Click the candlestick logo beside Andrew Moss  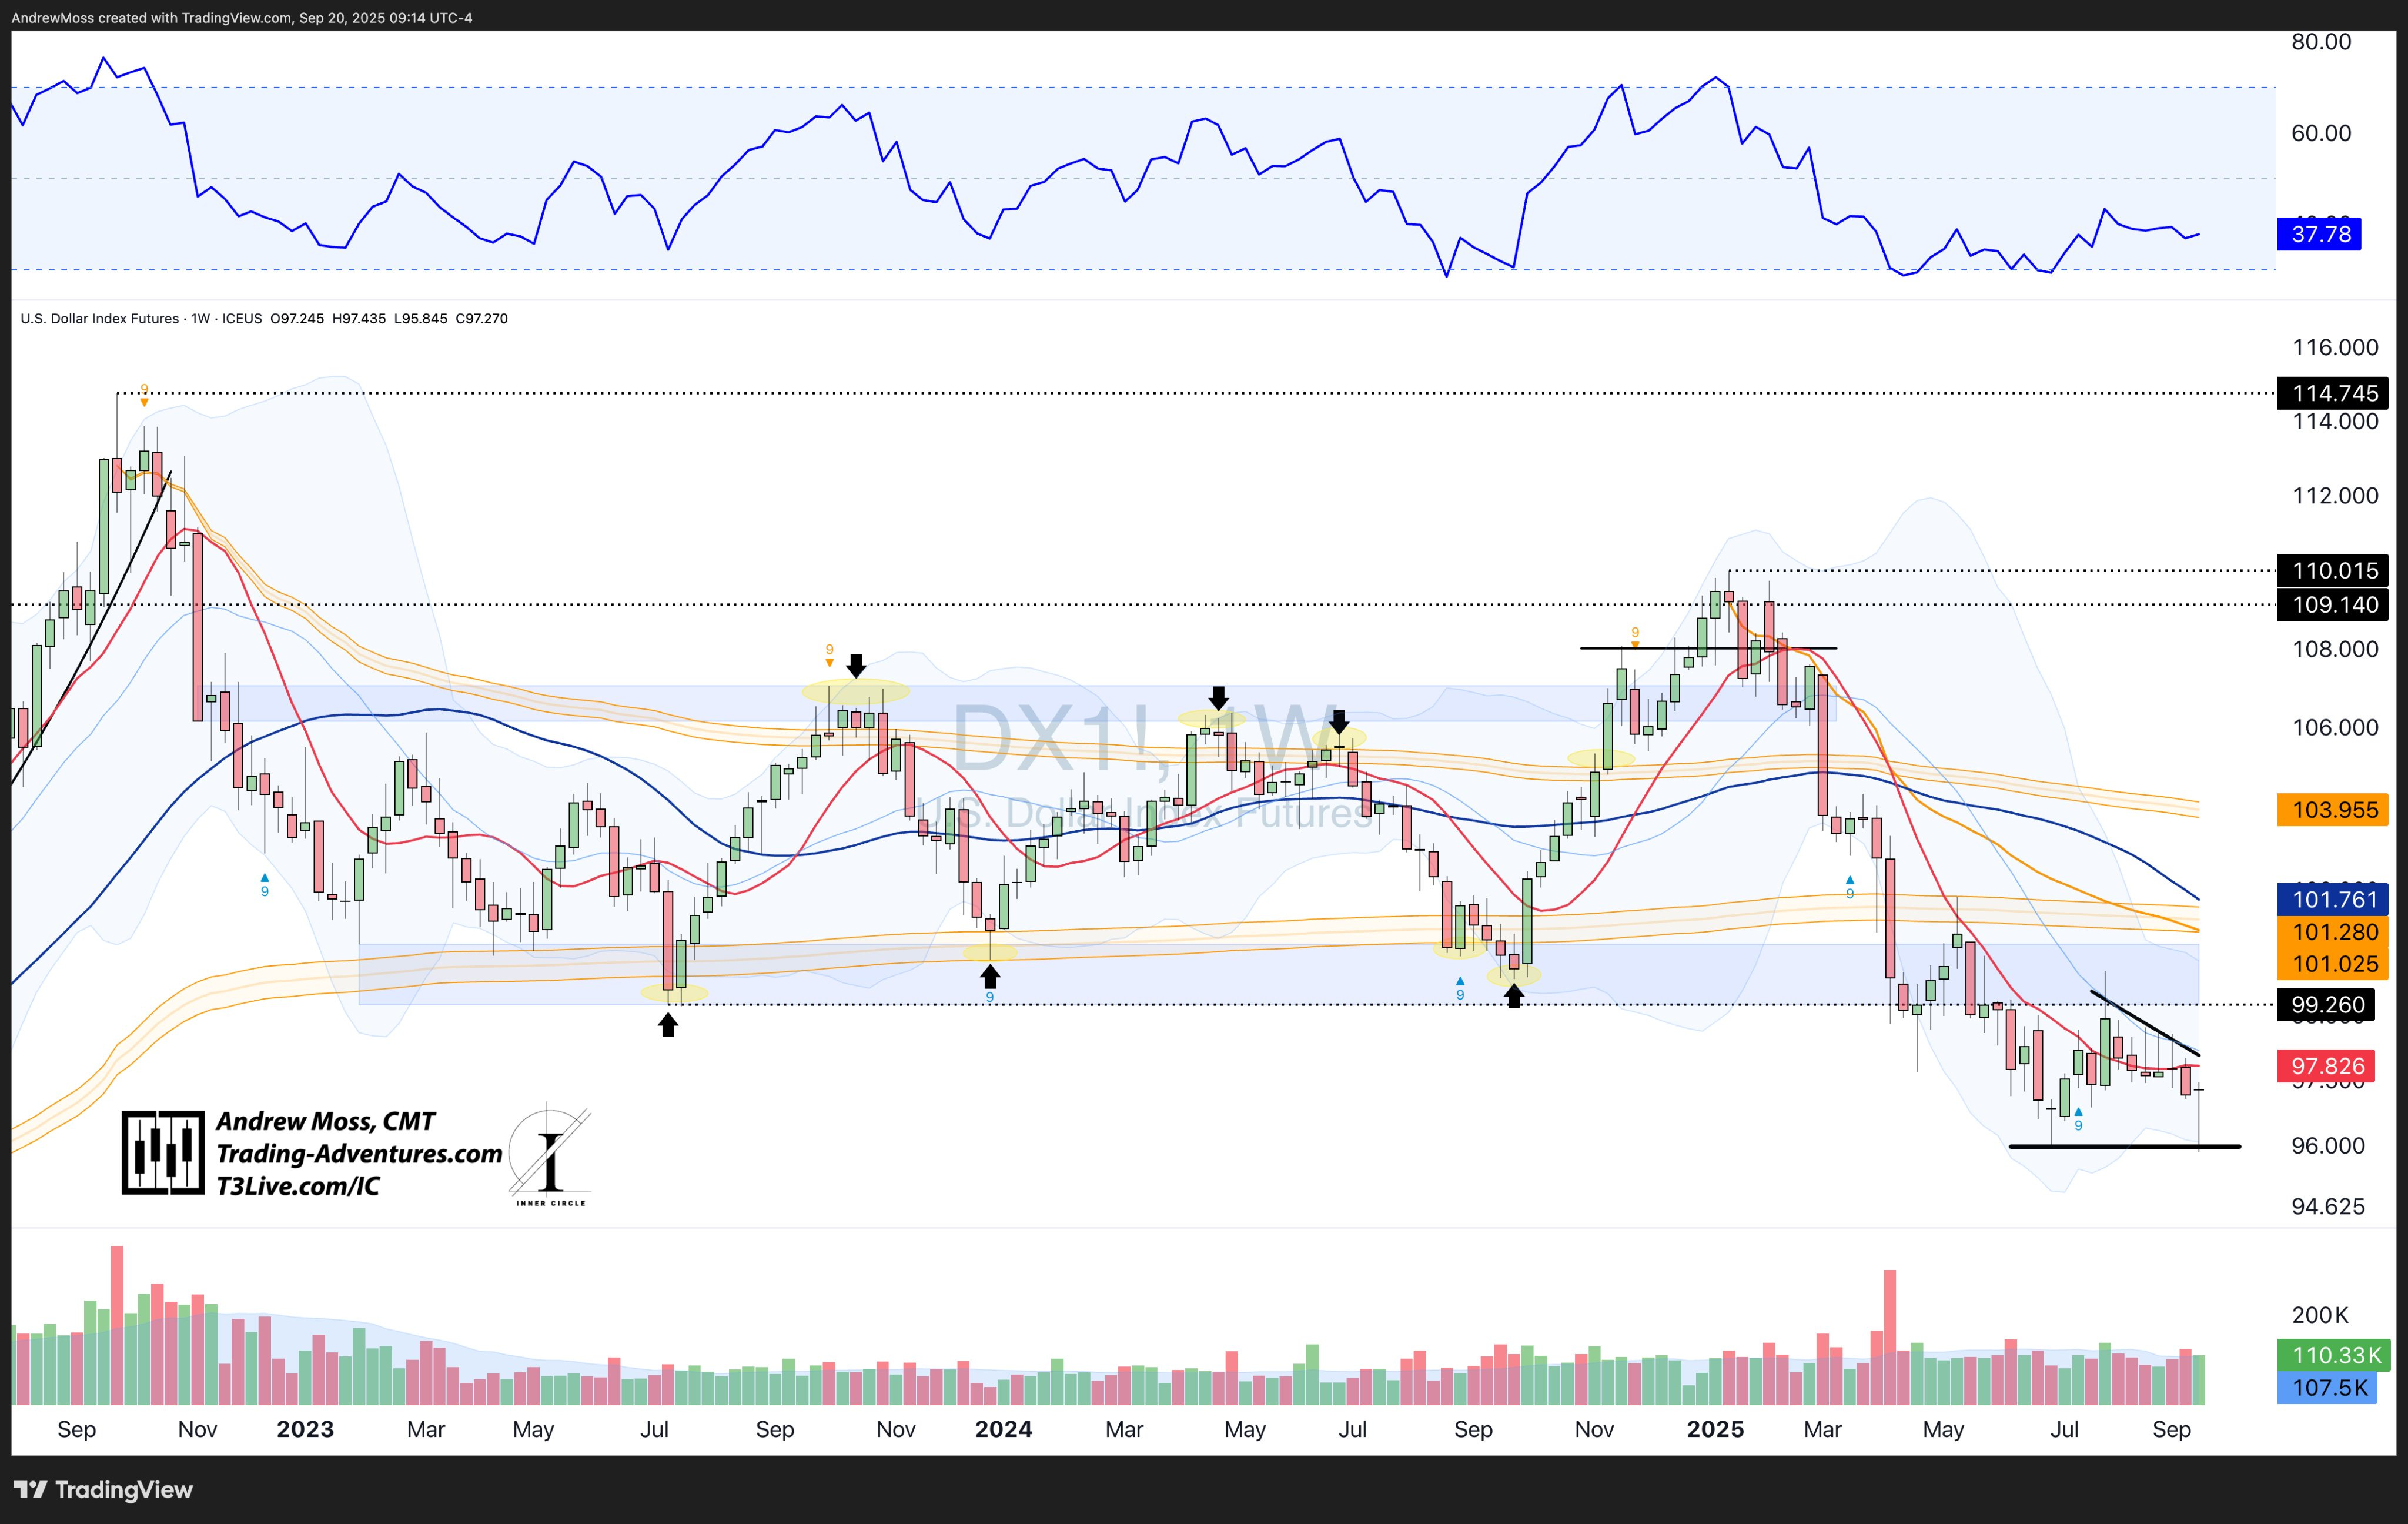163,1152
